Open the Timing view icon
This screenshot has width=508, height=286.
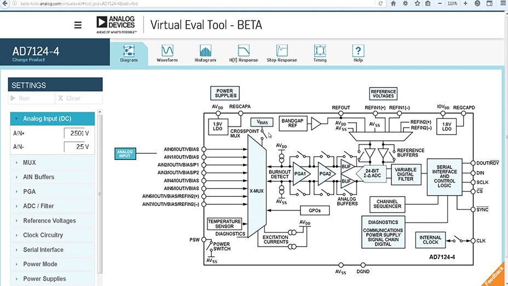(x=320, y=50)
